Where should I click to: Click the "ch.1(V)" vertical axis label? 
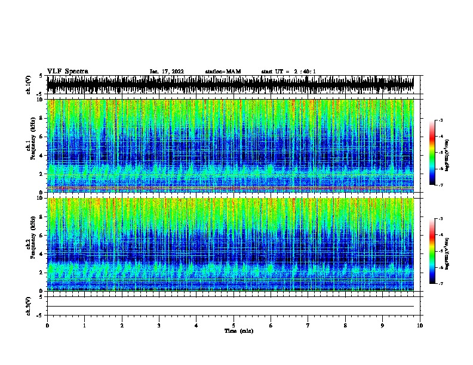click(28, 85)
